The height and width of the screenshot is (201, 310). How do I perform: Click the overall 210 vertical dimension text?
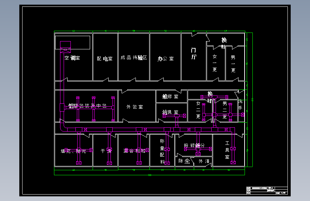pyautogui.click(x=252, y=99)
